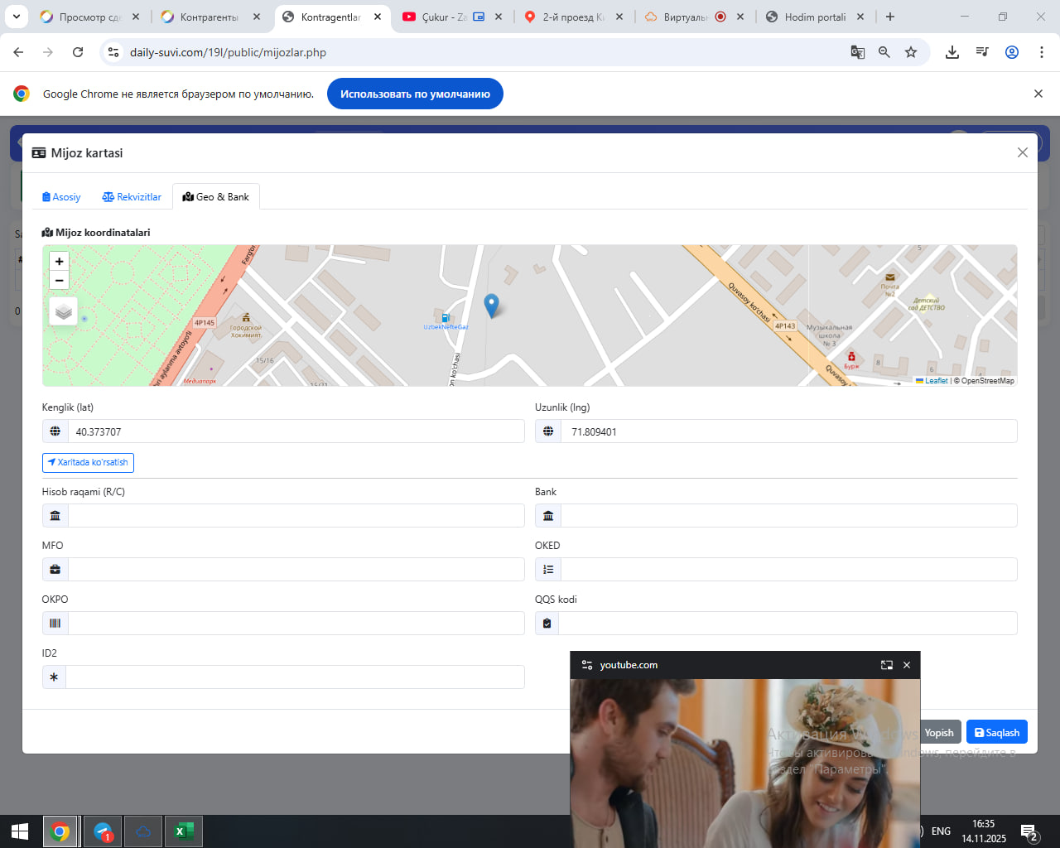Open Chrome translate page icon

pyautogui.click(x=857, y=52)
